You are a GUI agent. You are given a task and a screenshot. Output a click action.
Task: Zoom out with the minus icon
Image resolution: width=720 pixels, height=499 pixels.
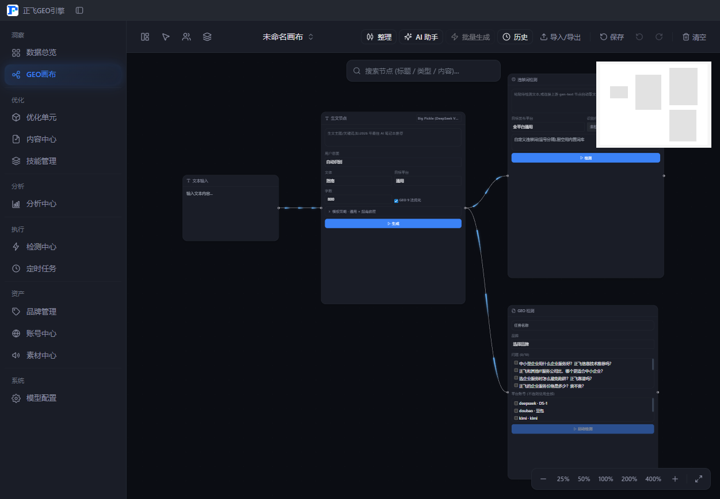(543, 479)
